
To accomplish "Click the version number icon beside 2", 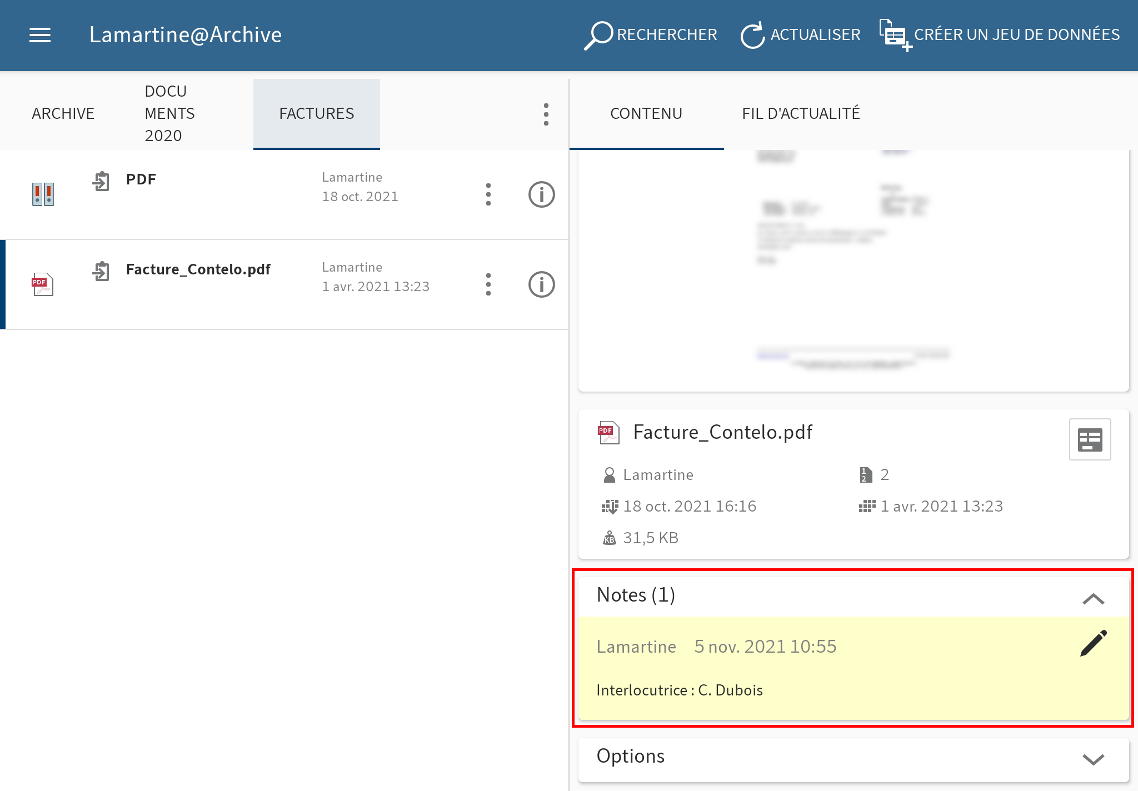I will click(x=866, y=475).
